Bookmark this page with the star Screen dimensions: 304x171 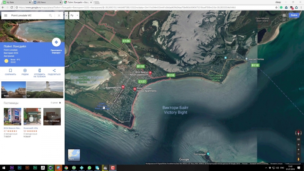click(x=277, y=7)
